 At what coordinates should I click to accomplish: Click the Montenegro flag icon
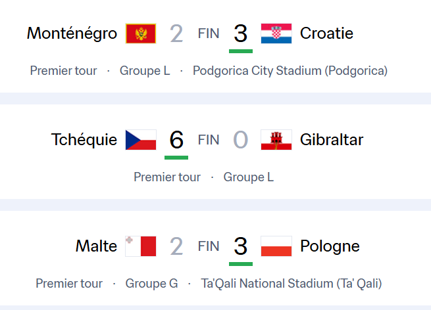tap(141, 33)
